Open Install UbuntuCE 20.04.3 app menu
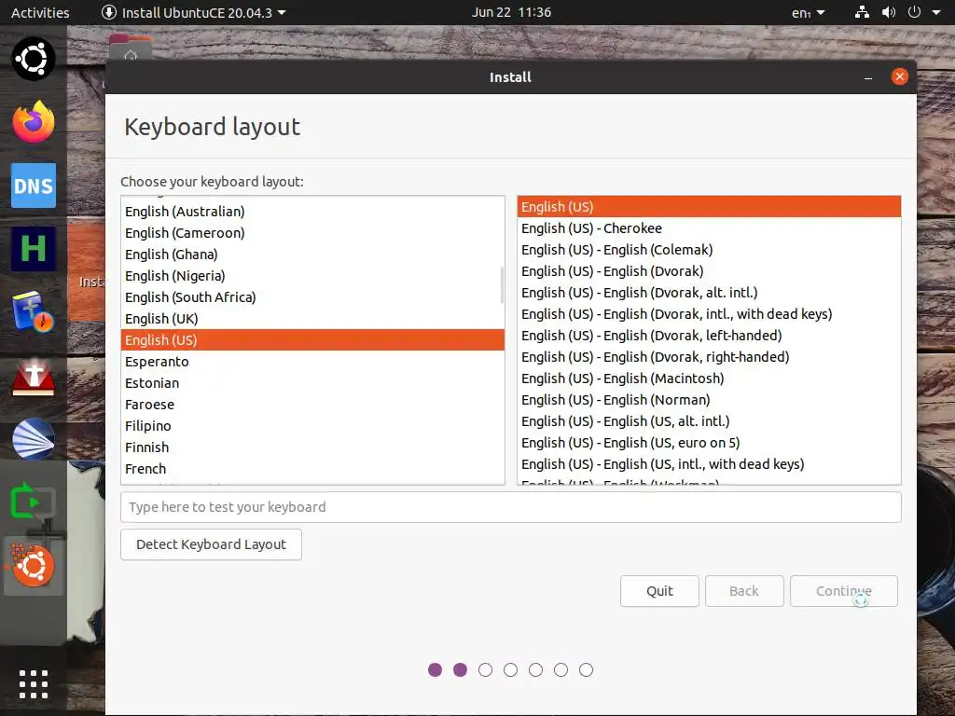Image resolution: width=955 pixels, height=716 pixels. 194,12
